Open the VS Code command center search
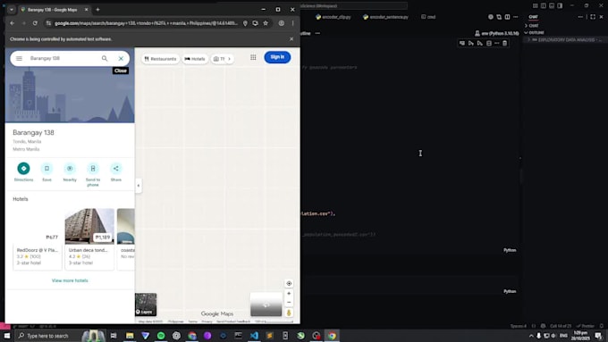This screenshot has width=608, height=342. [x=353, y=6]
